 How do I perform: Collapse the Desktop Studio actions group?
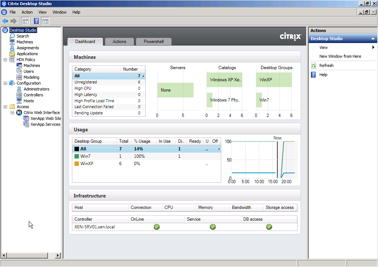coord(373,38)
